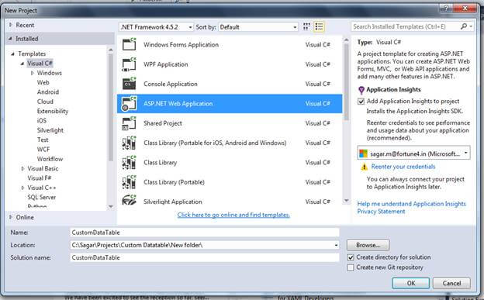Image resolution: width=484 pixels, height=300 pixels.
Task: Click the dialog help question mark button
Action: coord(446,9)
